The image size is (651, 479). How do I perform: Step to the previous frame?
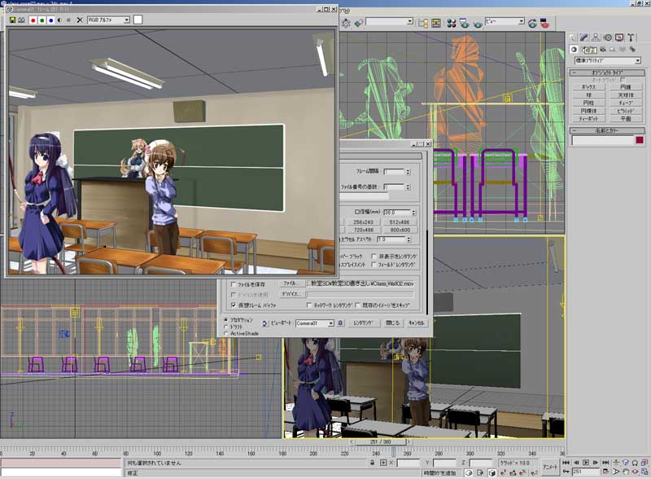(x=576, y=463)
